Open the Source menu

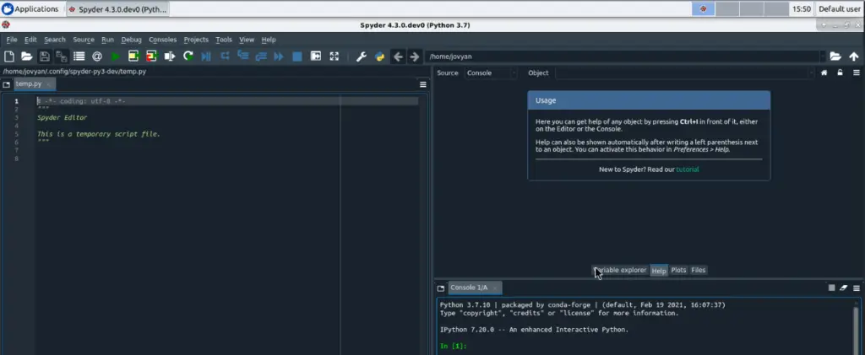pyautogui.click(x=84, y=40)
